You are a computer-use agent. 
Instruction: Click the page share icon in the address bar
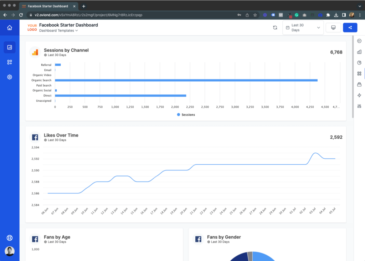tap(247, 15)
